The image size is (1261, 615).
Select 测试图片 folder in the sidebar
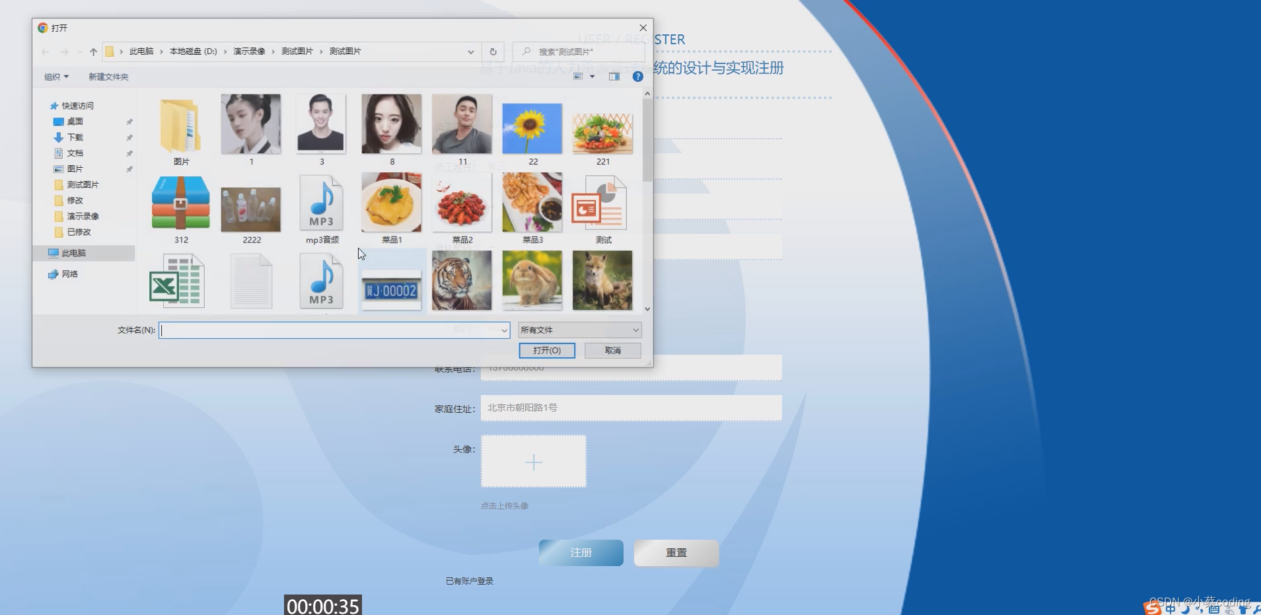click(x=83, y=185)
